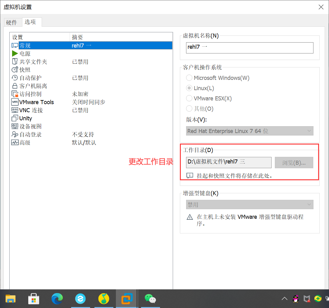The image size is (329, 308).
Task: Select the VMware Tools row
Action: pyautogui.click(x=92, y=102)
